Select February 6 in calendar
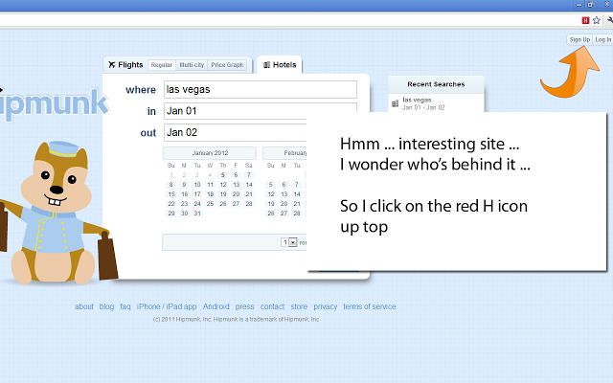The image size is (613, 383). tap(284, 185)
